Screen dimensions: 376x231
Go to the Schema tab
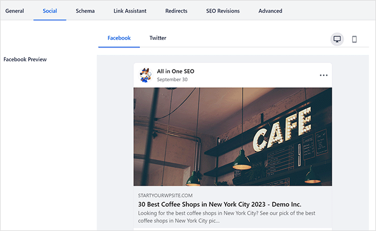click(85, 11)
